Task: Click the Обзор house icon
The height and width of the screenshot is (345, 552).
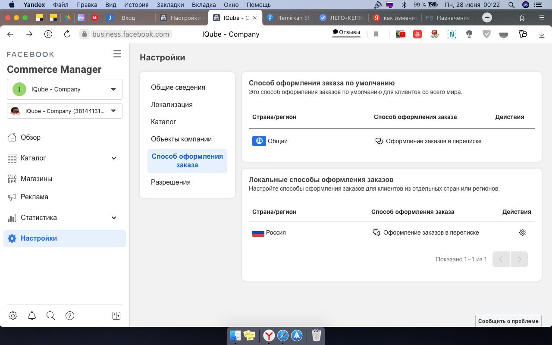Action: coord(12,137)
